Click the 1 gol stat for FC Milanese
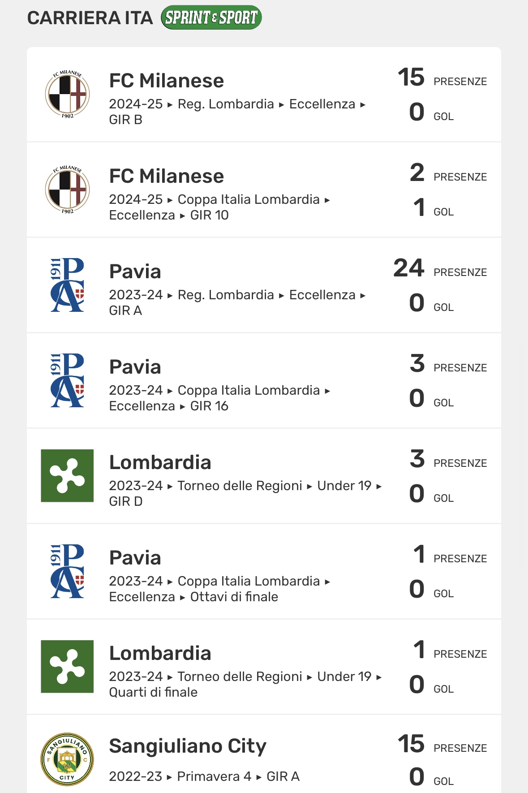The image size is (528, 793). tap(433, 208)
